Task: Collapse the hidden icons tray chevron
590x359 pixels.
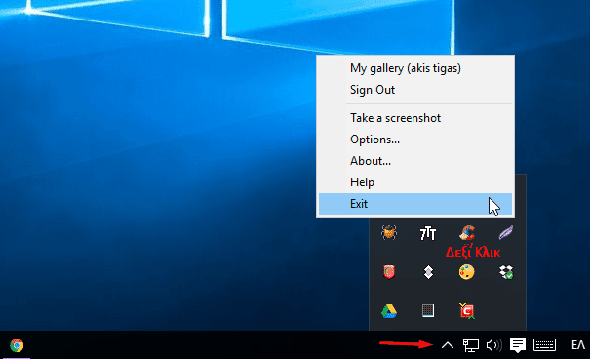Action: 448,345
